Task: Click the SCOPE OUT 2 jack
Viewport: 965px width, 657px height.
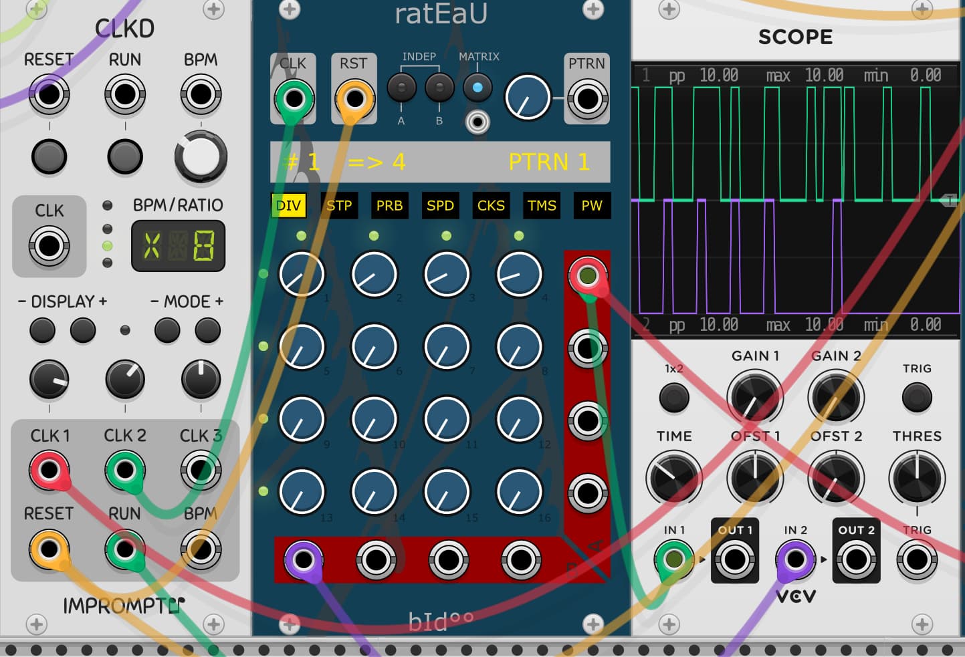Action: (856, 559)
